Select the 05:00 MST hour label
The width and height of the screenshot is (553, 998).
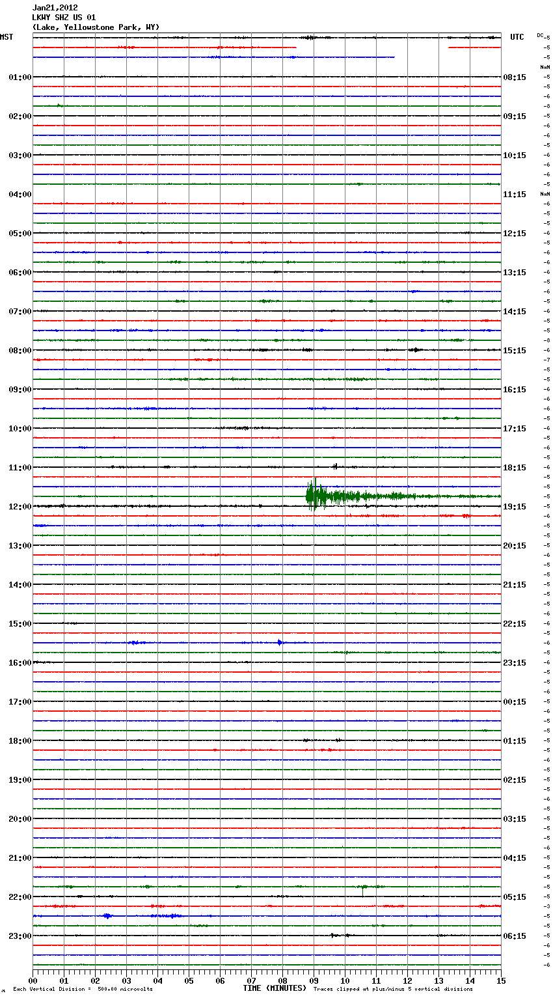20,234
